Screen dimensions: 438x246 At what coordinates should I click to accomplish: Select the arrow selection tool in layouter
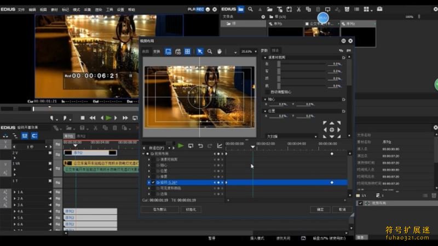pyautogui.click(x=200, y=52)
